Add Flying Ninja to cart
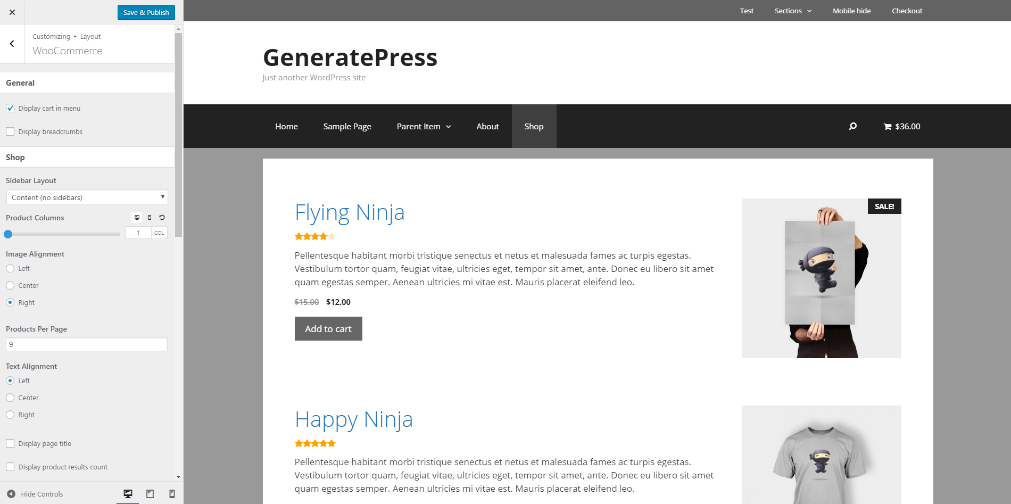The height and width of the screenshot is (504, 1011). pos(328,329)
